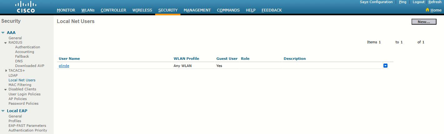Open the LDAP page
The width and height of the screenshot is (444, 134).
coord(13,75)
